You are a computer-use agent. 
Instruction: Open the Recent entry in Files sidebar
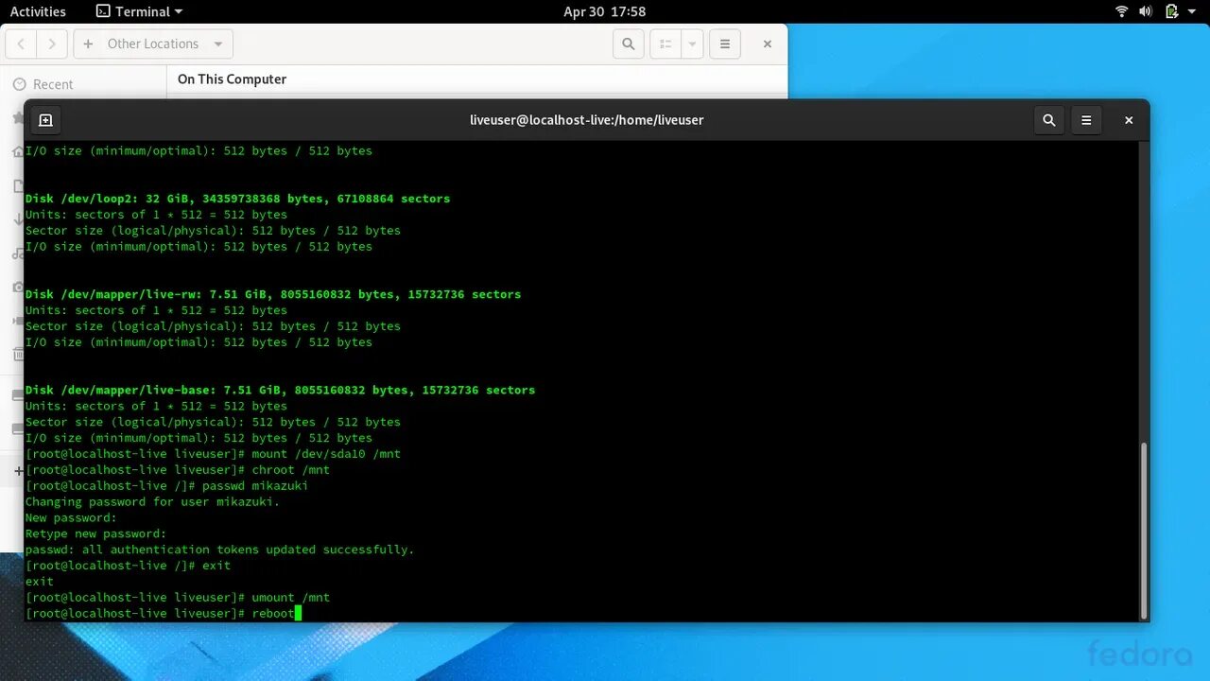click(84, 84)
